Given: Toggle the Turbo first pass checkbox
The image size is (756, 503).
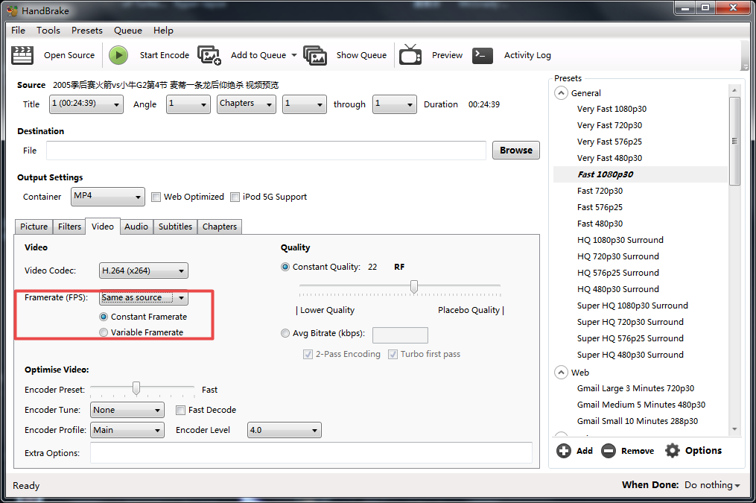Looking at the screenshot, I should pyautogui.click(x=393, y=355).
